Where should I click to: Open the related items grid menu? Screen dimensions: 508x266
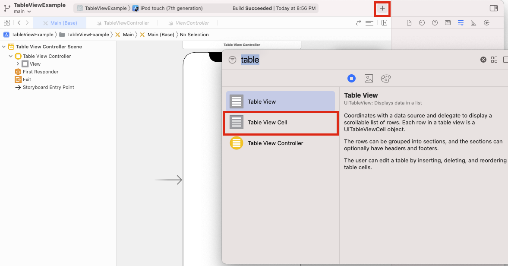pos(6,23)
